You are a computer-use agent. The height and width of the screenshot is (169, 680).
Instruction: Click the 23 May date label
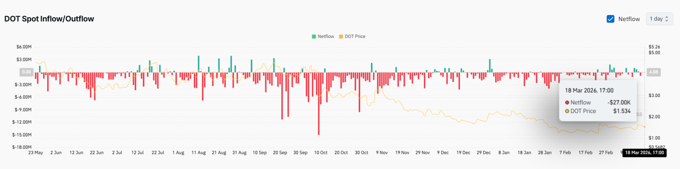coord(36,153)
